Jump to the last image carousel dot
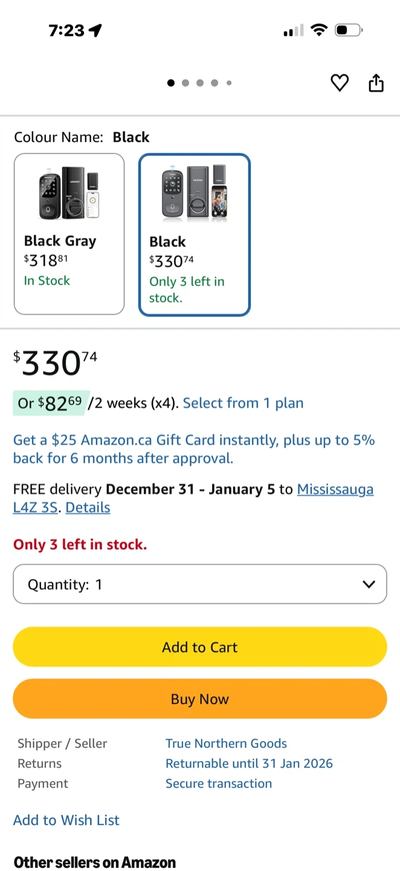The image size is (400, 871). (x=229, y=83)
